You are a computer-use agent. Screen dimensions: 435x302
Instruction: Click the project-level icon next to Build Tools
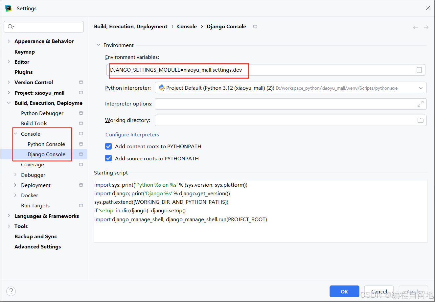click(81, 123)
